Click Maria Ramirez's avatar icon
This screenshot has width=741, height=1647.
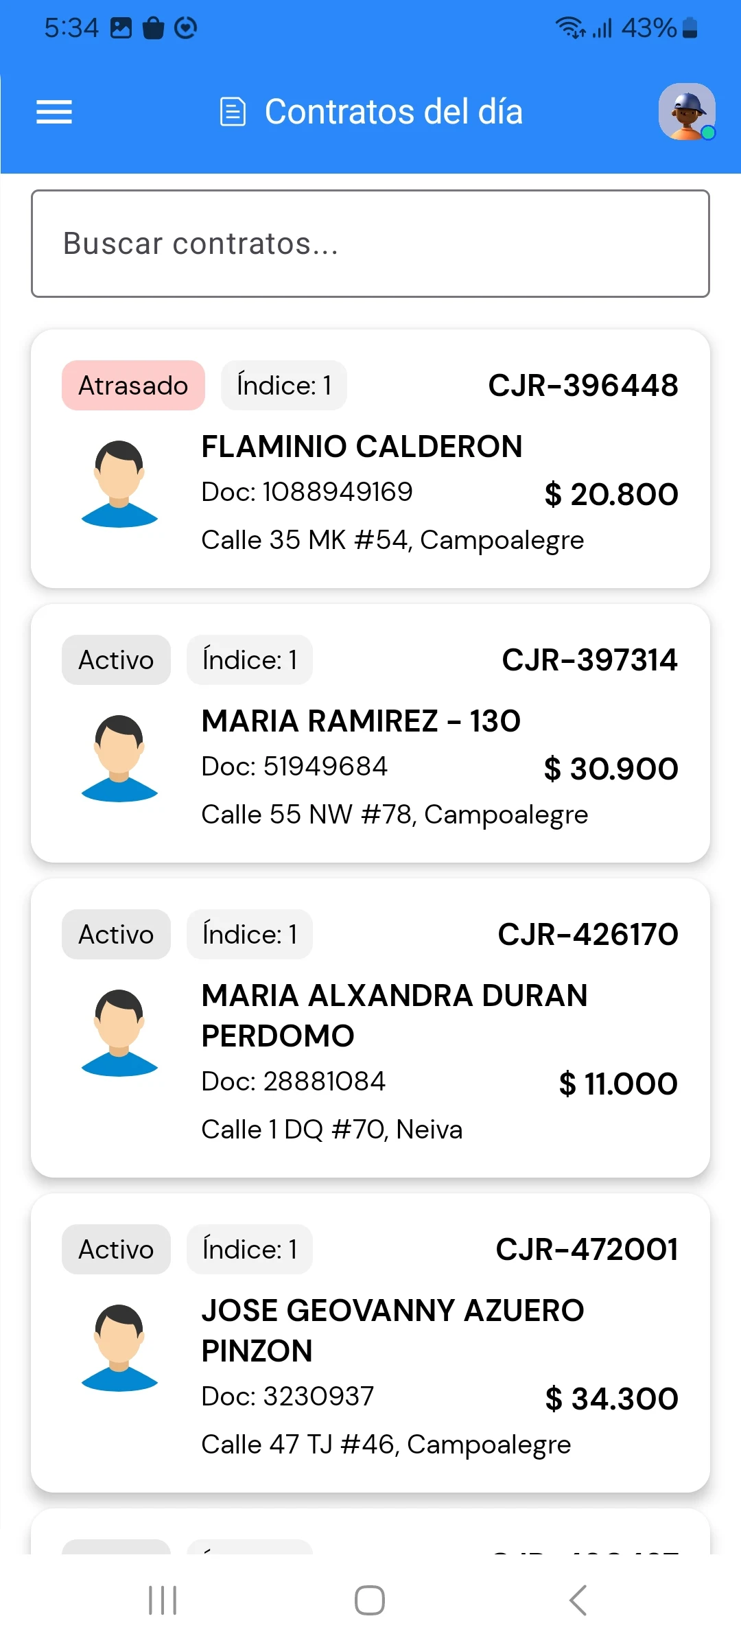click(x=119, y=758)
